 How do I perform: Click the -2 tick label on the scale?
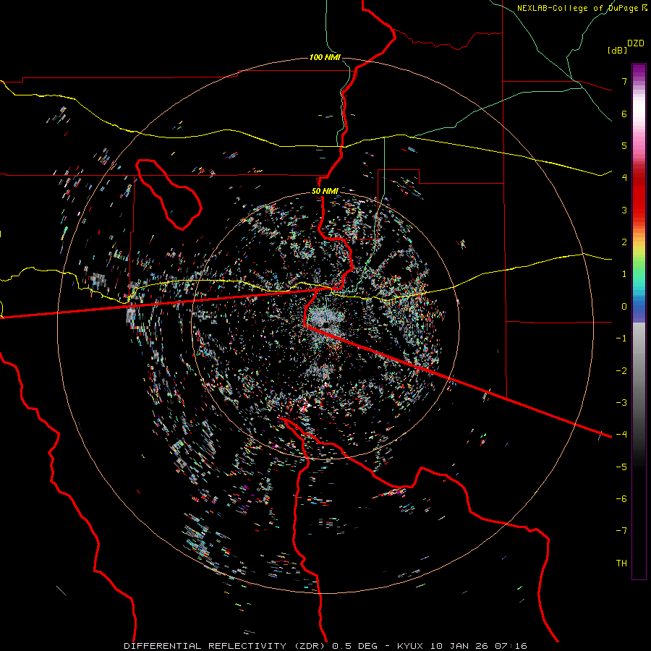[621, 370]
